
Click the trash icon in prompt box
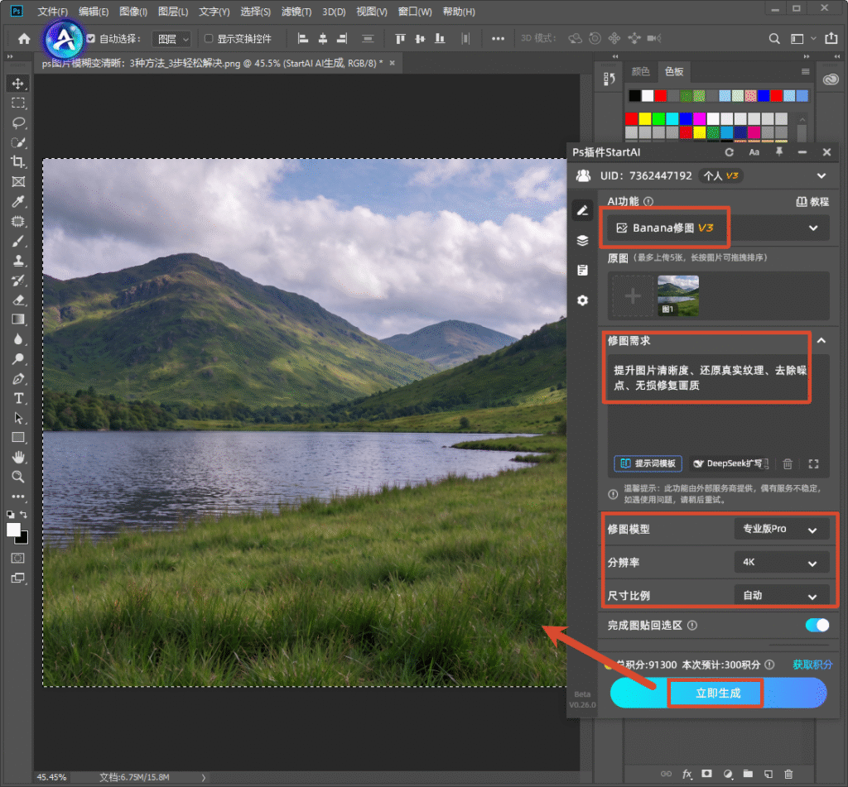(788, 463)
